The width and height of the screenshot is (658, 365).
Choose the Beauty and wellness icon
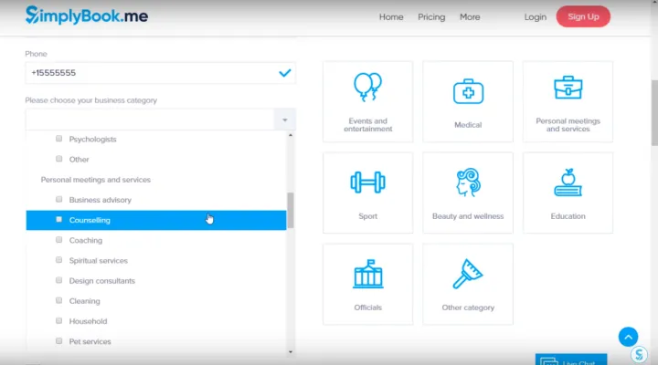[468, 182]
